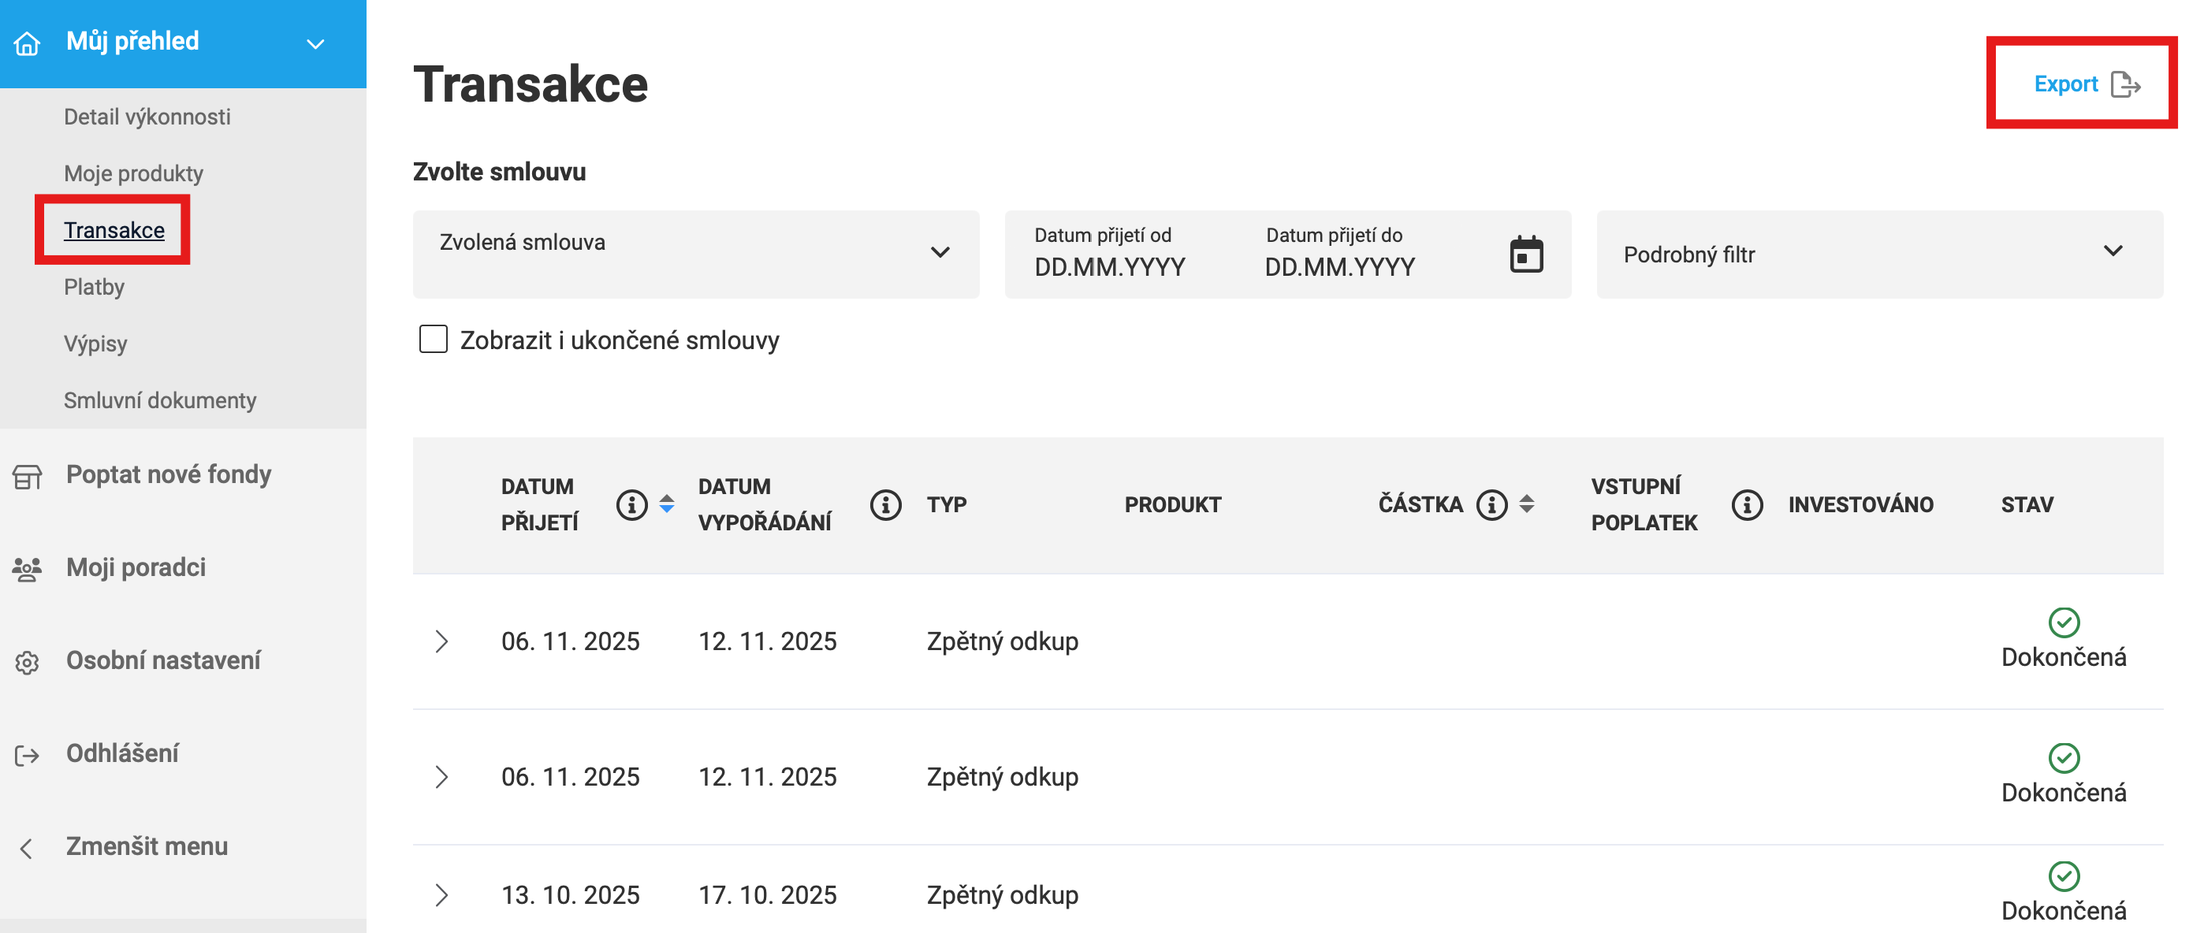Expand first 06. 11. 2025 transaction row
This screenshot has height=933, width=2204.
click(x=441, y=641)
